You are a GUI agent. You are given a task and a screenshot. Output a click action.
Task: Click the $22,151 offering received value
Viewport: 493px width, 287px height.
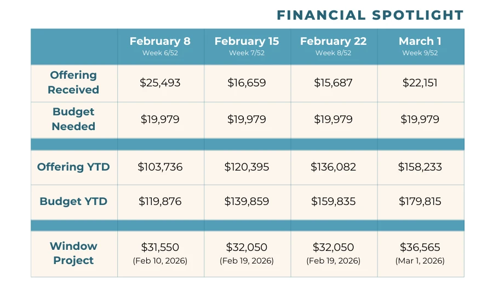tap(420, 83)
